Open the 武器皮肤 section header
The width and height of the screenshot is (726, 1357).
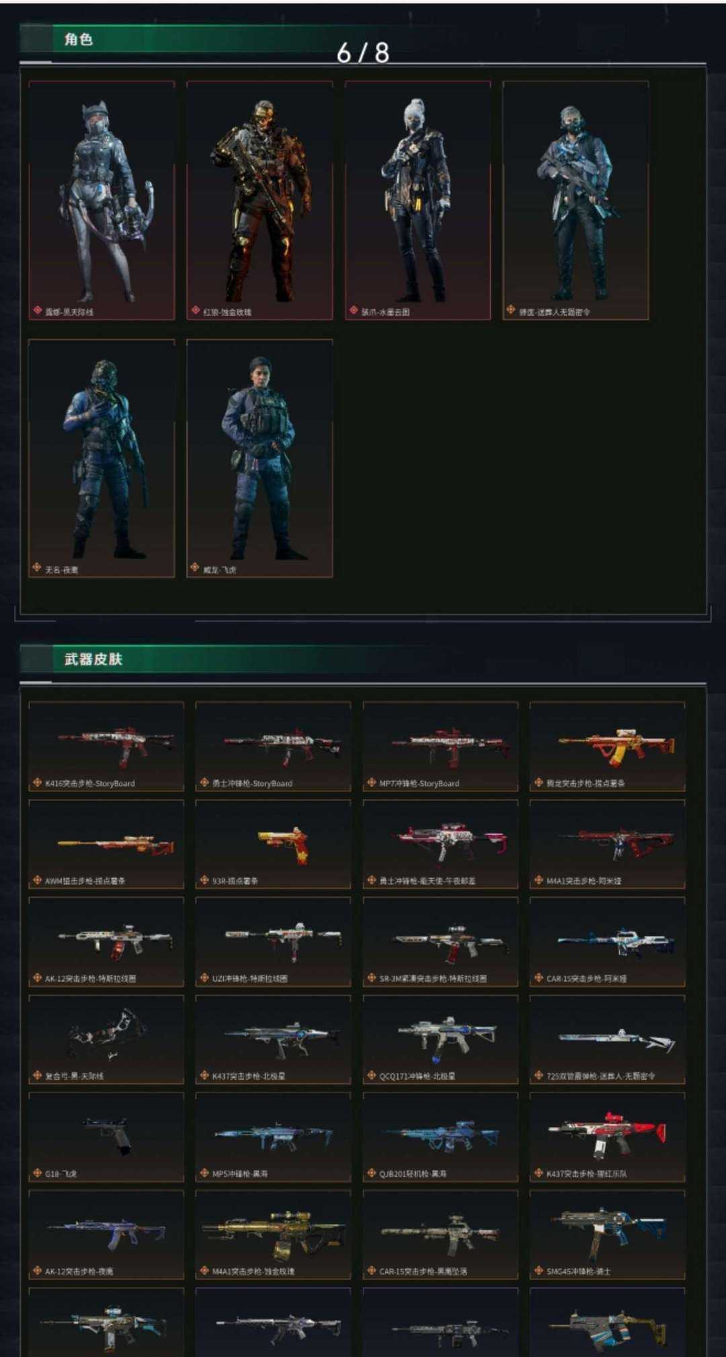93,659
